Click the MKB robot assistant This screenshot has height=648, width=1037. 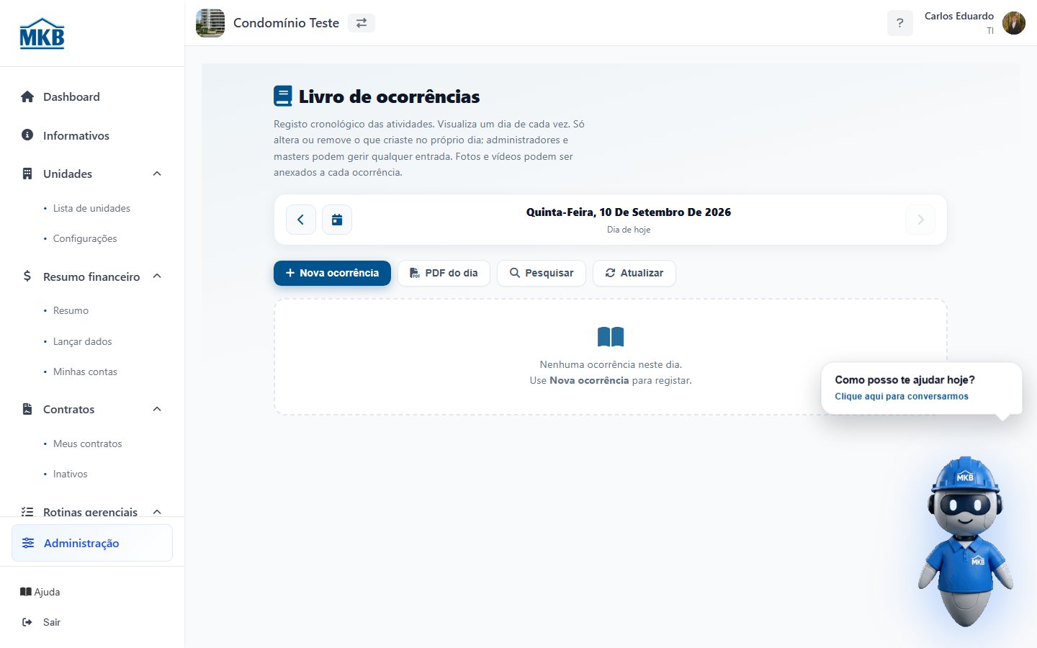tap(965, 541)
